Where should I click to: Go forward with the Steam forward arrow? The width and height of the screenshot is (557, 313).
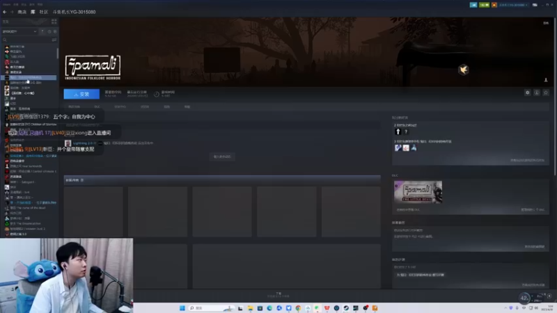pos(12,12)
